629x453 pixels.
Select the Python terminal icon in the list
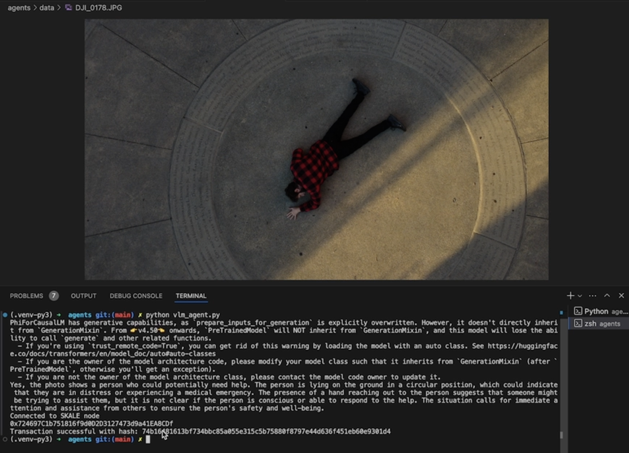coord(578,311)
